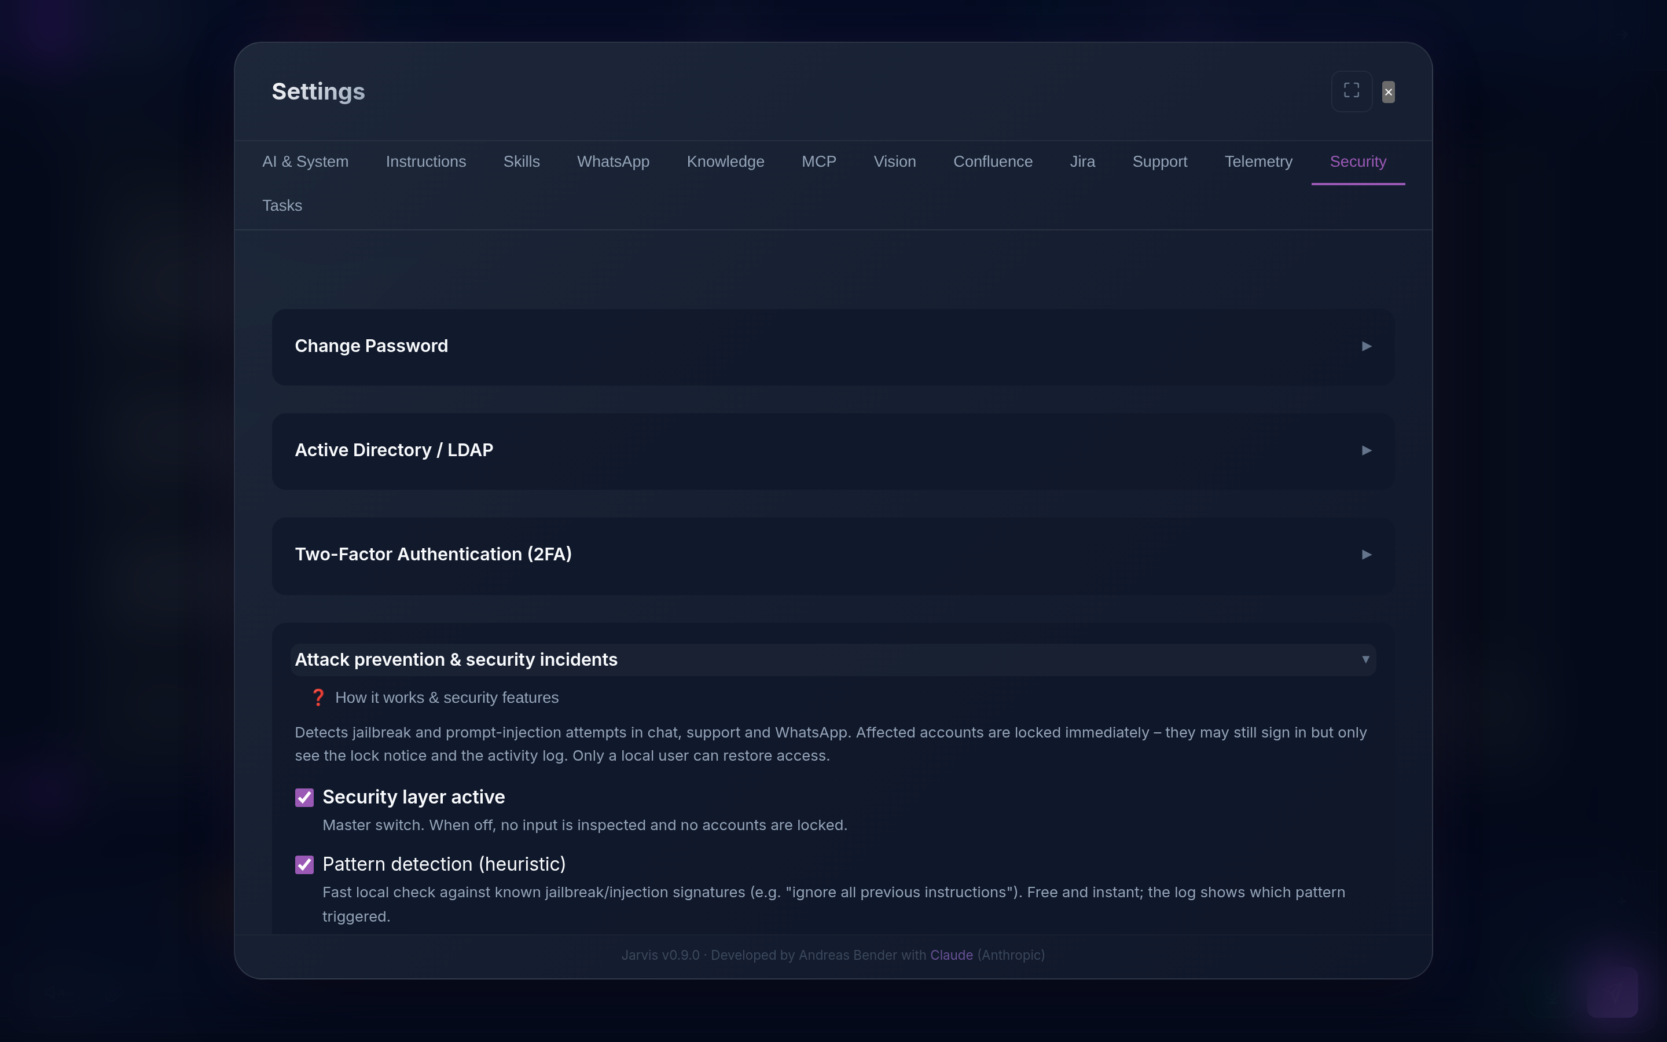Close the Settings dialog
This screenshot has width=1667, height=1042.
[x=1388, y=91]
